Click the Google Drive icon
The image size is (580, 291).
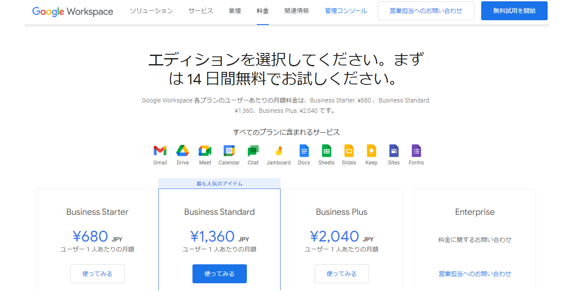(183, 151)
